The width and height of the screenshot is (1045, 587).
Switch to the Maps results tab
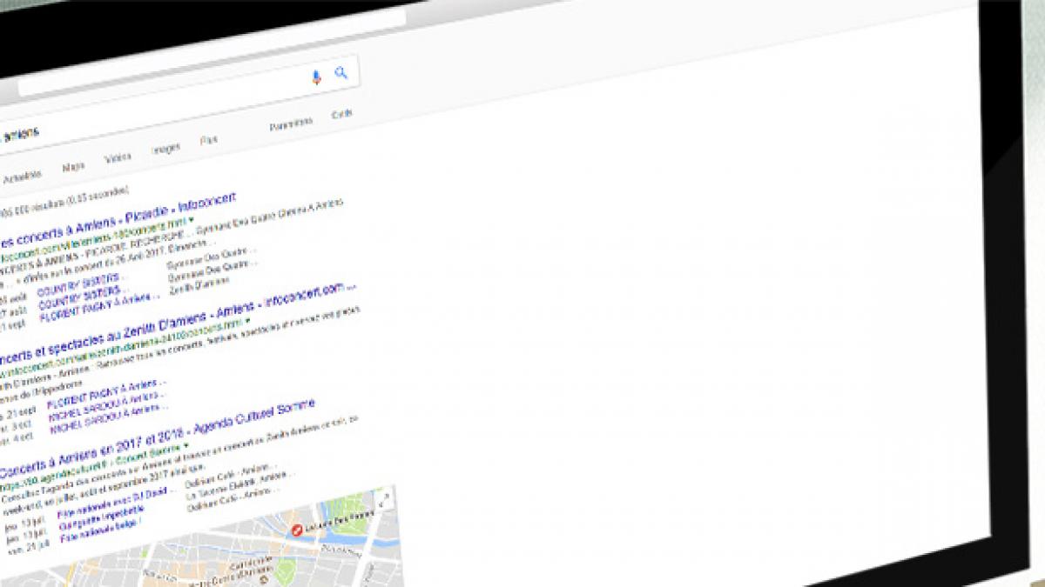73,166
